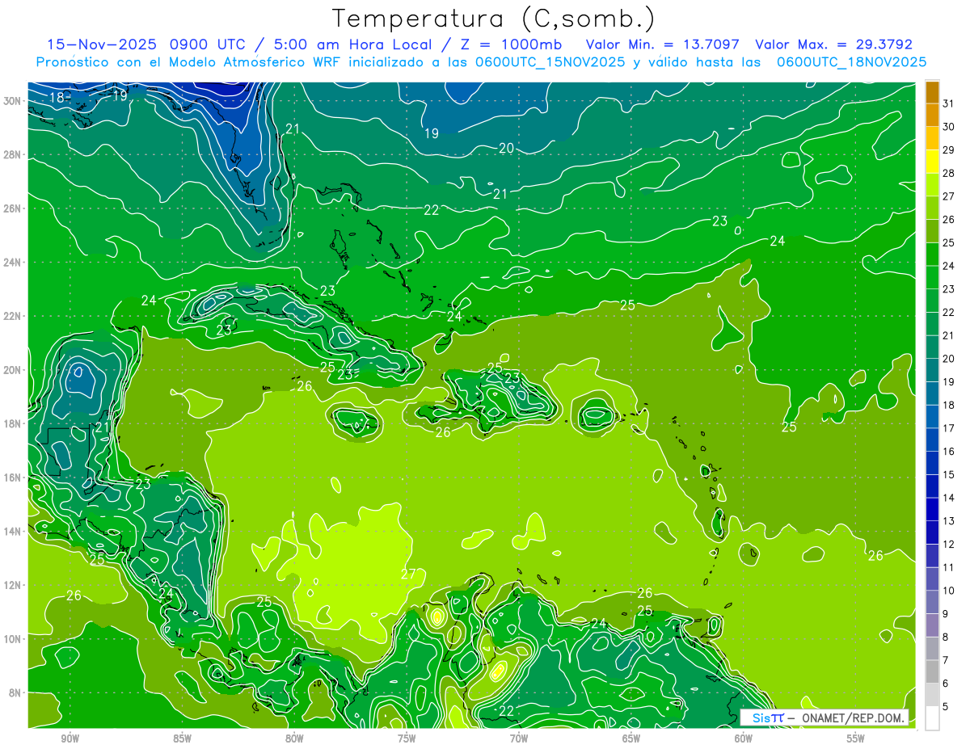Pick the teal legend swatch between 19 and 20

click(932, 370)
